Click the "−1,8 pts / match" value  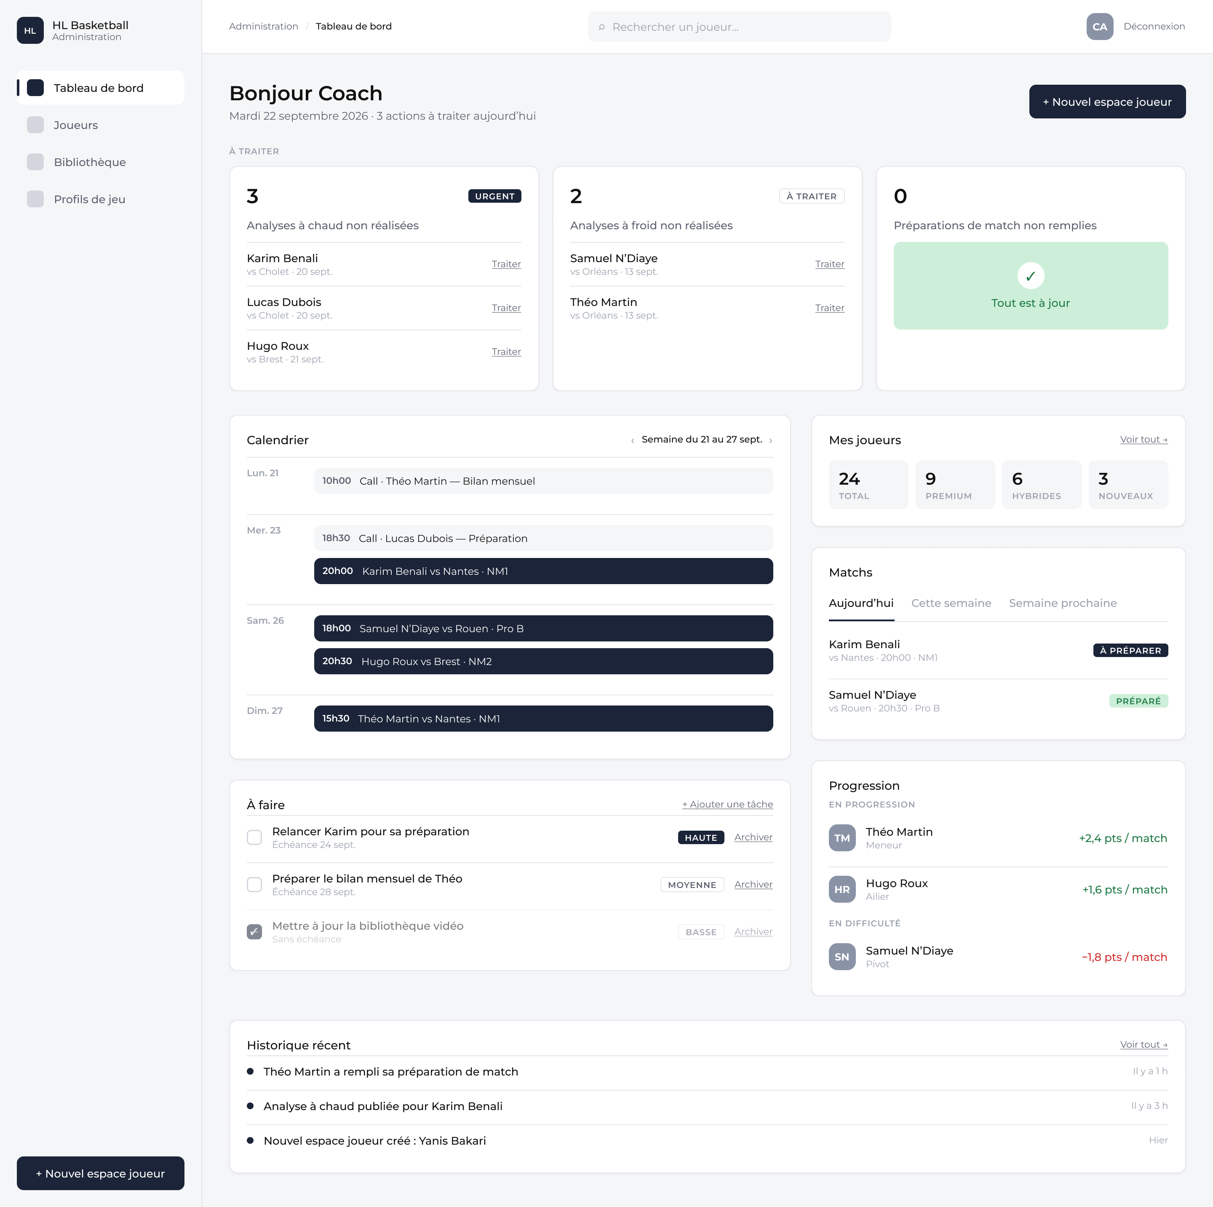click(x=1125, y=957)
